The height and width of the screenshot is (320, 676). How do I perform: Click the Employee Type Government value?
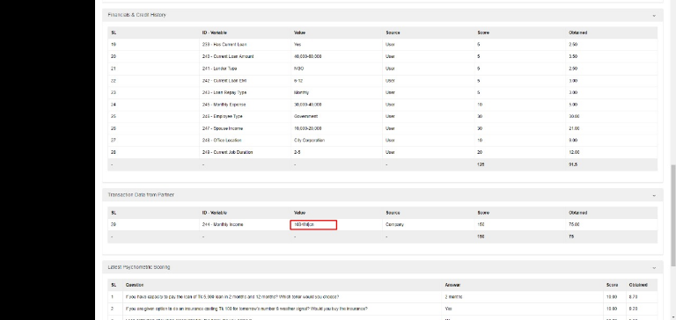tap(305, 116)
